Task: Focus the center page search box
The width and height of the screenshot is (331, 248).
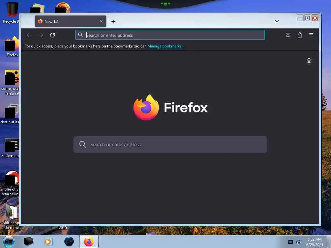Action: [x=170, y=144]
